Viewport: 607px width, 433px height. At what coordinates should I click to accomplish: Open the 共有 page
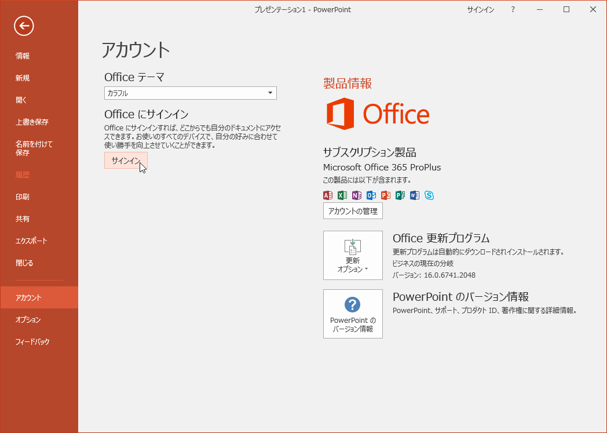(39, 219)
